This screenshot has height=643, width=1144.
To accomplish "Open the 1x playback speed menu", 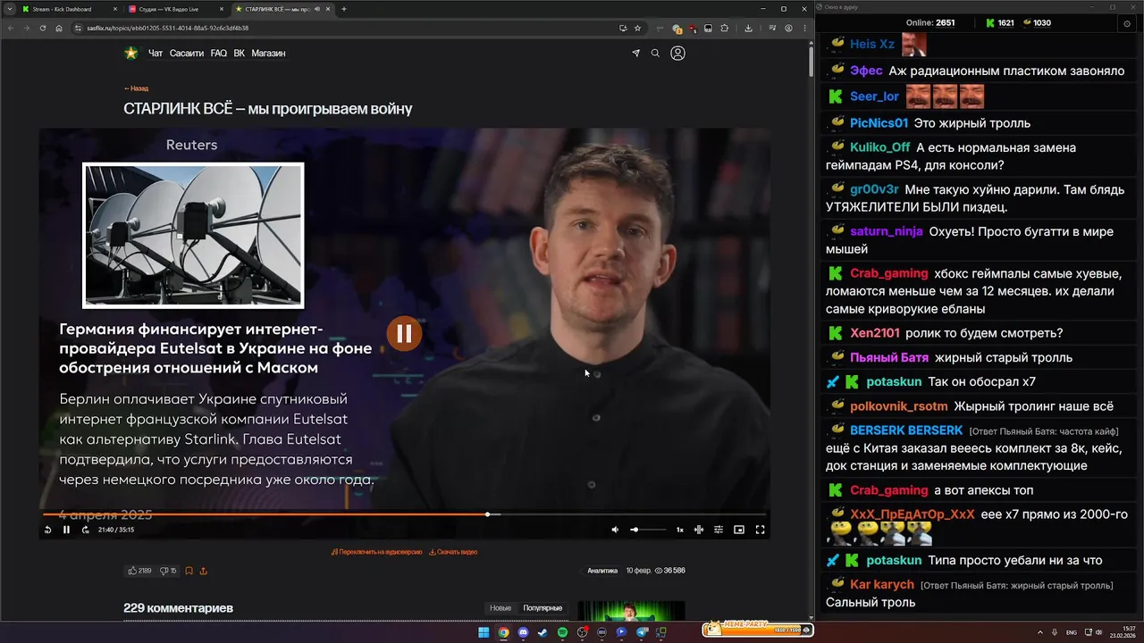I will point(679,530).
